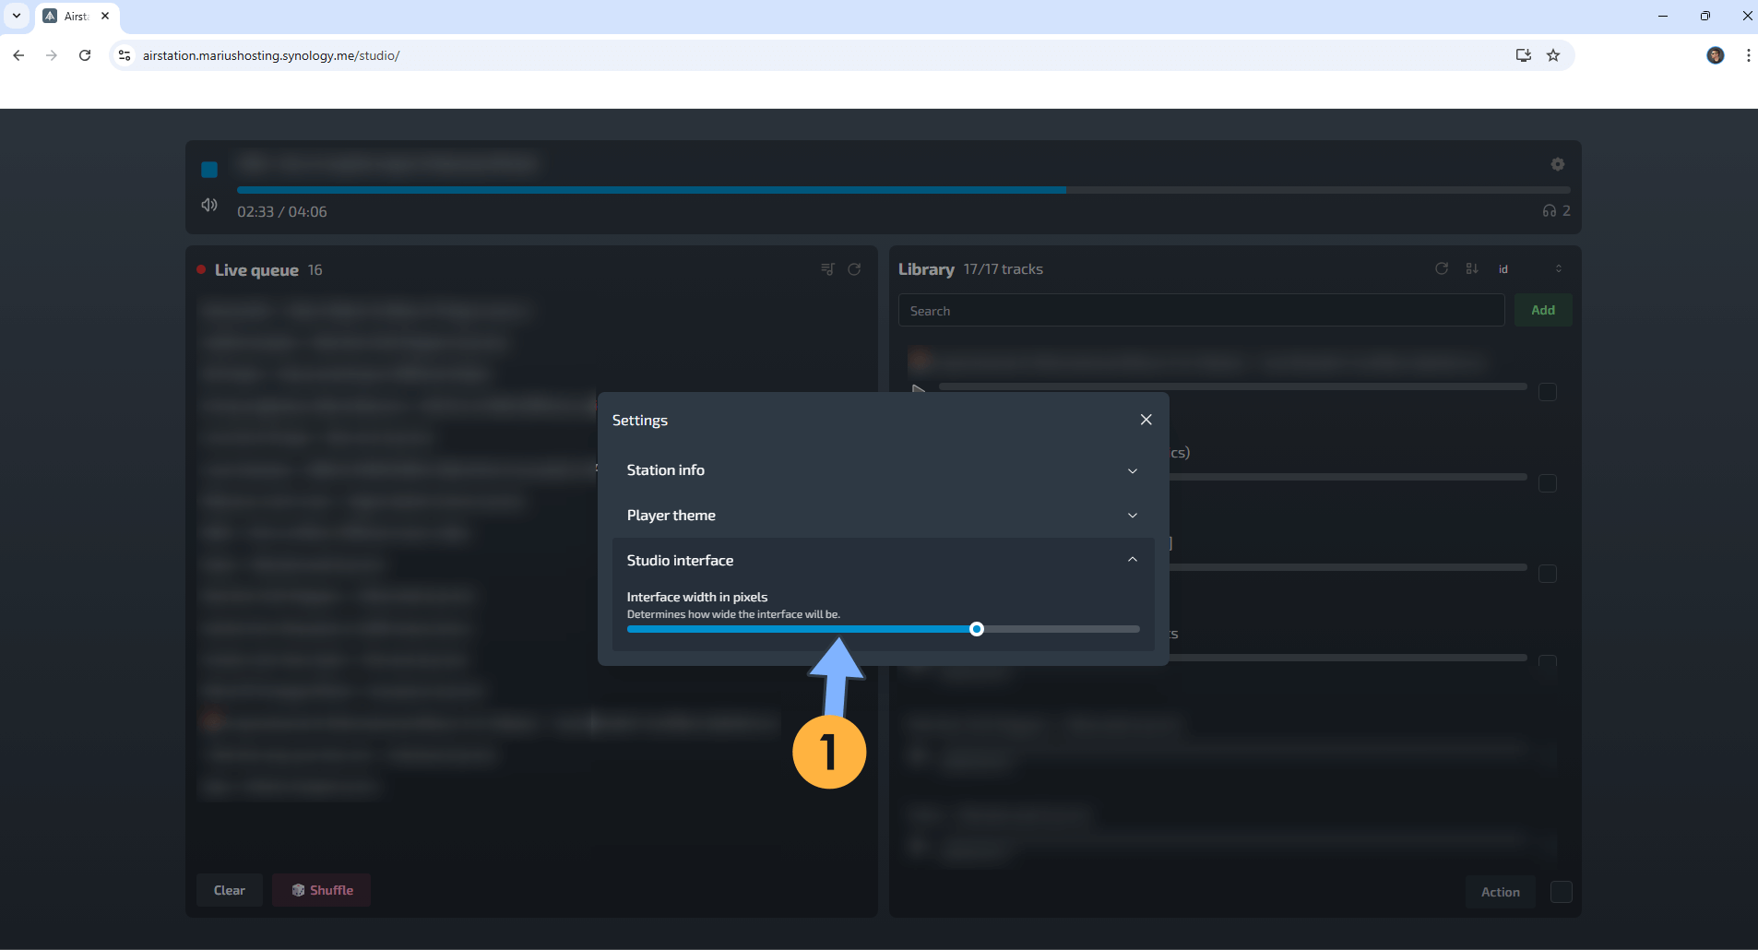The width and height of the screenshot is (1758, 950).
Task: Expand the Player theme section
Action: click(1132, 515)
